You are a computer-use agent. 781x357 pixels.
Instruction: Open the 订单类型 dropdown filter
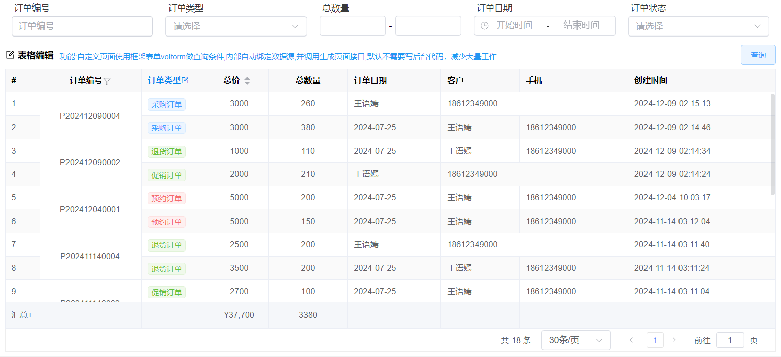pos(236,26)
